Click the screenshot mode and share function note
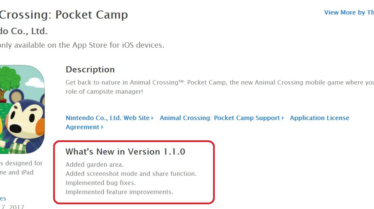Image resolution: width=374 pixels, height=209 pixels. [x=131, y=174]
